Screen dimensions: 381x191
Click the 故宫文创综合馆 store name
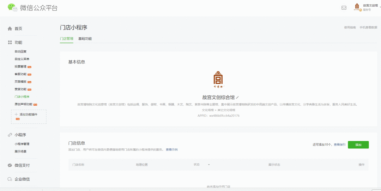(x=218, y=98)
